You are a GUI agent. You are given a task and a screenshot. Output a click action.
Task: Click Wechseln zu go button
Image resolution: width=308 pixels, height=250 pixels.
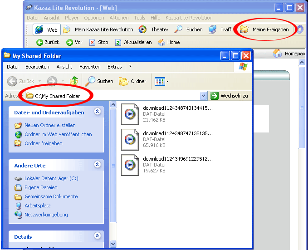coord(229,96)
